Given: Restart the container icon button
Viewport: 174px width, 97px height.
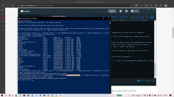Looking at the screenshot, I should (x=147, y=17).
